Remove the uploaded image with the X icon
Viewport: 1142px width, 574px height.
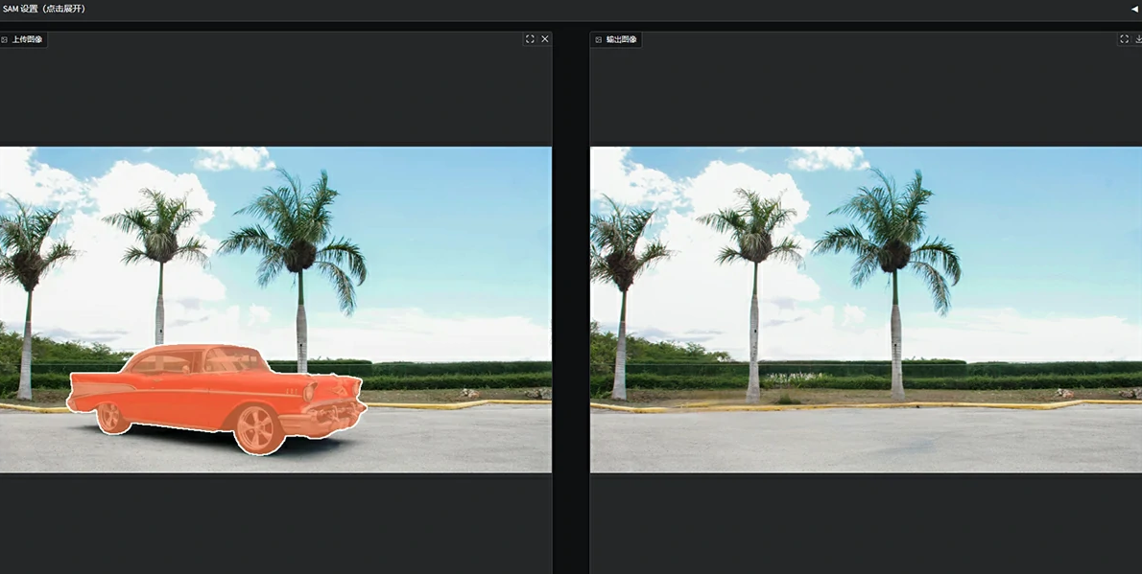545,39
